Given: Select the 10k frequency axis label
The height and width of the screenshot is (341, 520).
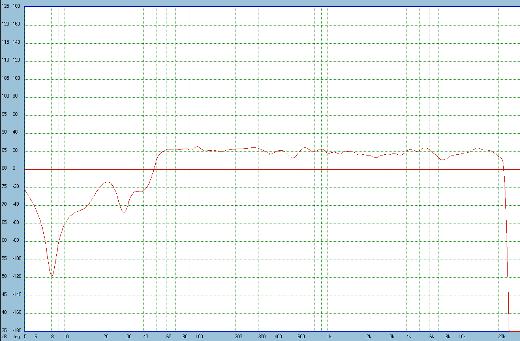Looking at the screenshot, I should point(462,337).
